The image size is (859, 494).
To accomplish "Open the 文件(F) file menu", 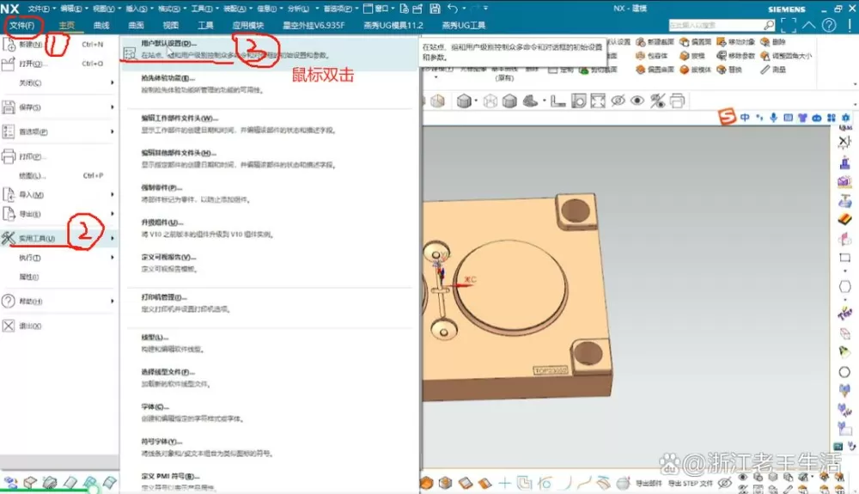I will [22, 25].
